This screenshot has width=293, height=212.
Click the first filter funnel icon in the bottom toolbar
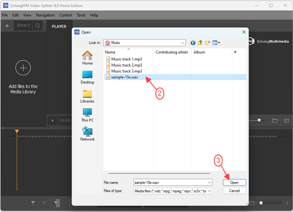click(x=33, y=203)
